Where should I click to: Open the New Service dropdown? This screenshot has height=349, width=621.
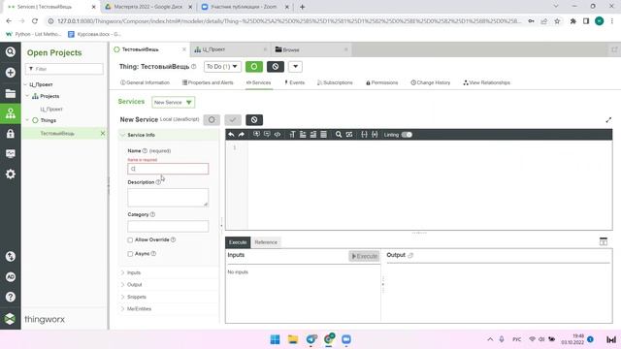coord(173,102)
